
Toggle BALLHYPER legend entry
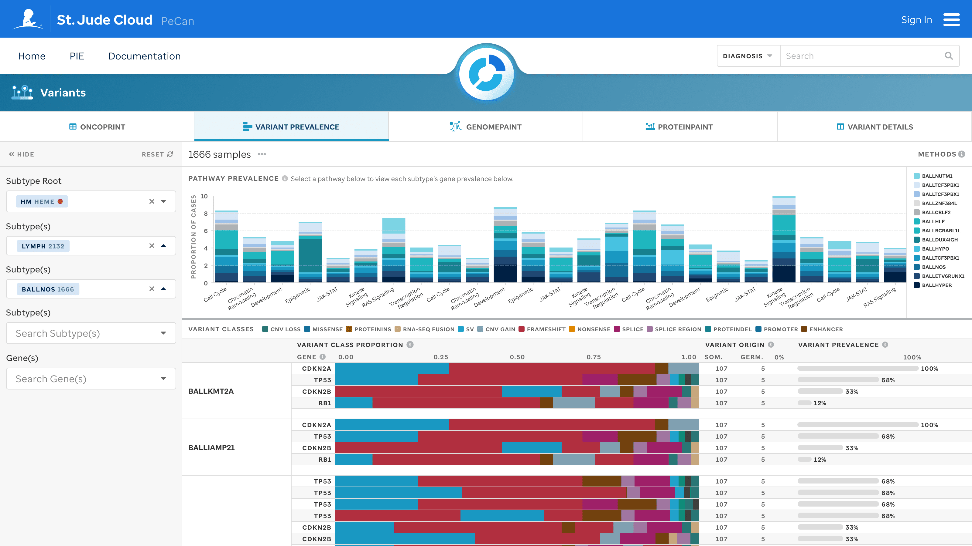point(936,285)
